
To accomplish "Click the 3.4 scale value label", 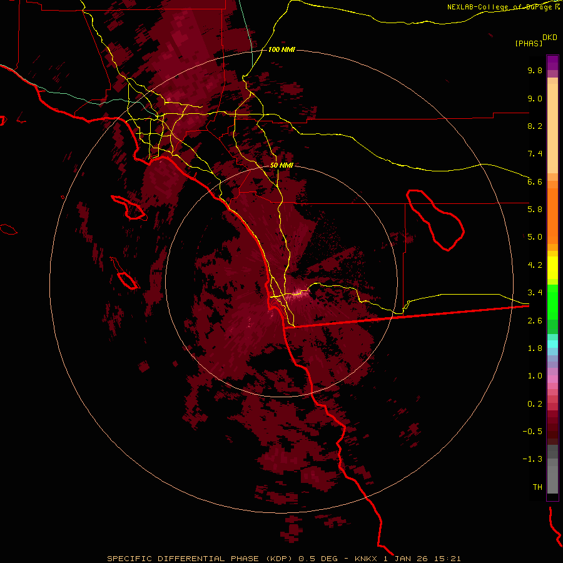I will click(x=535, y=292).
